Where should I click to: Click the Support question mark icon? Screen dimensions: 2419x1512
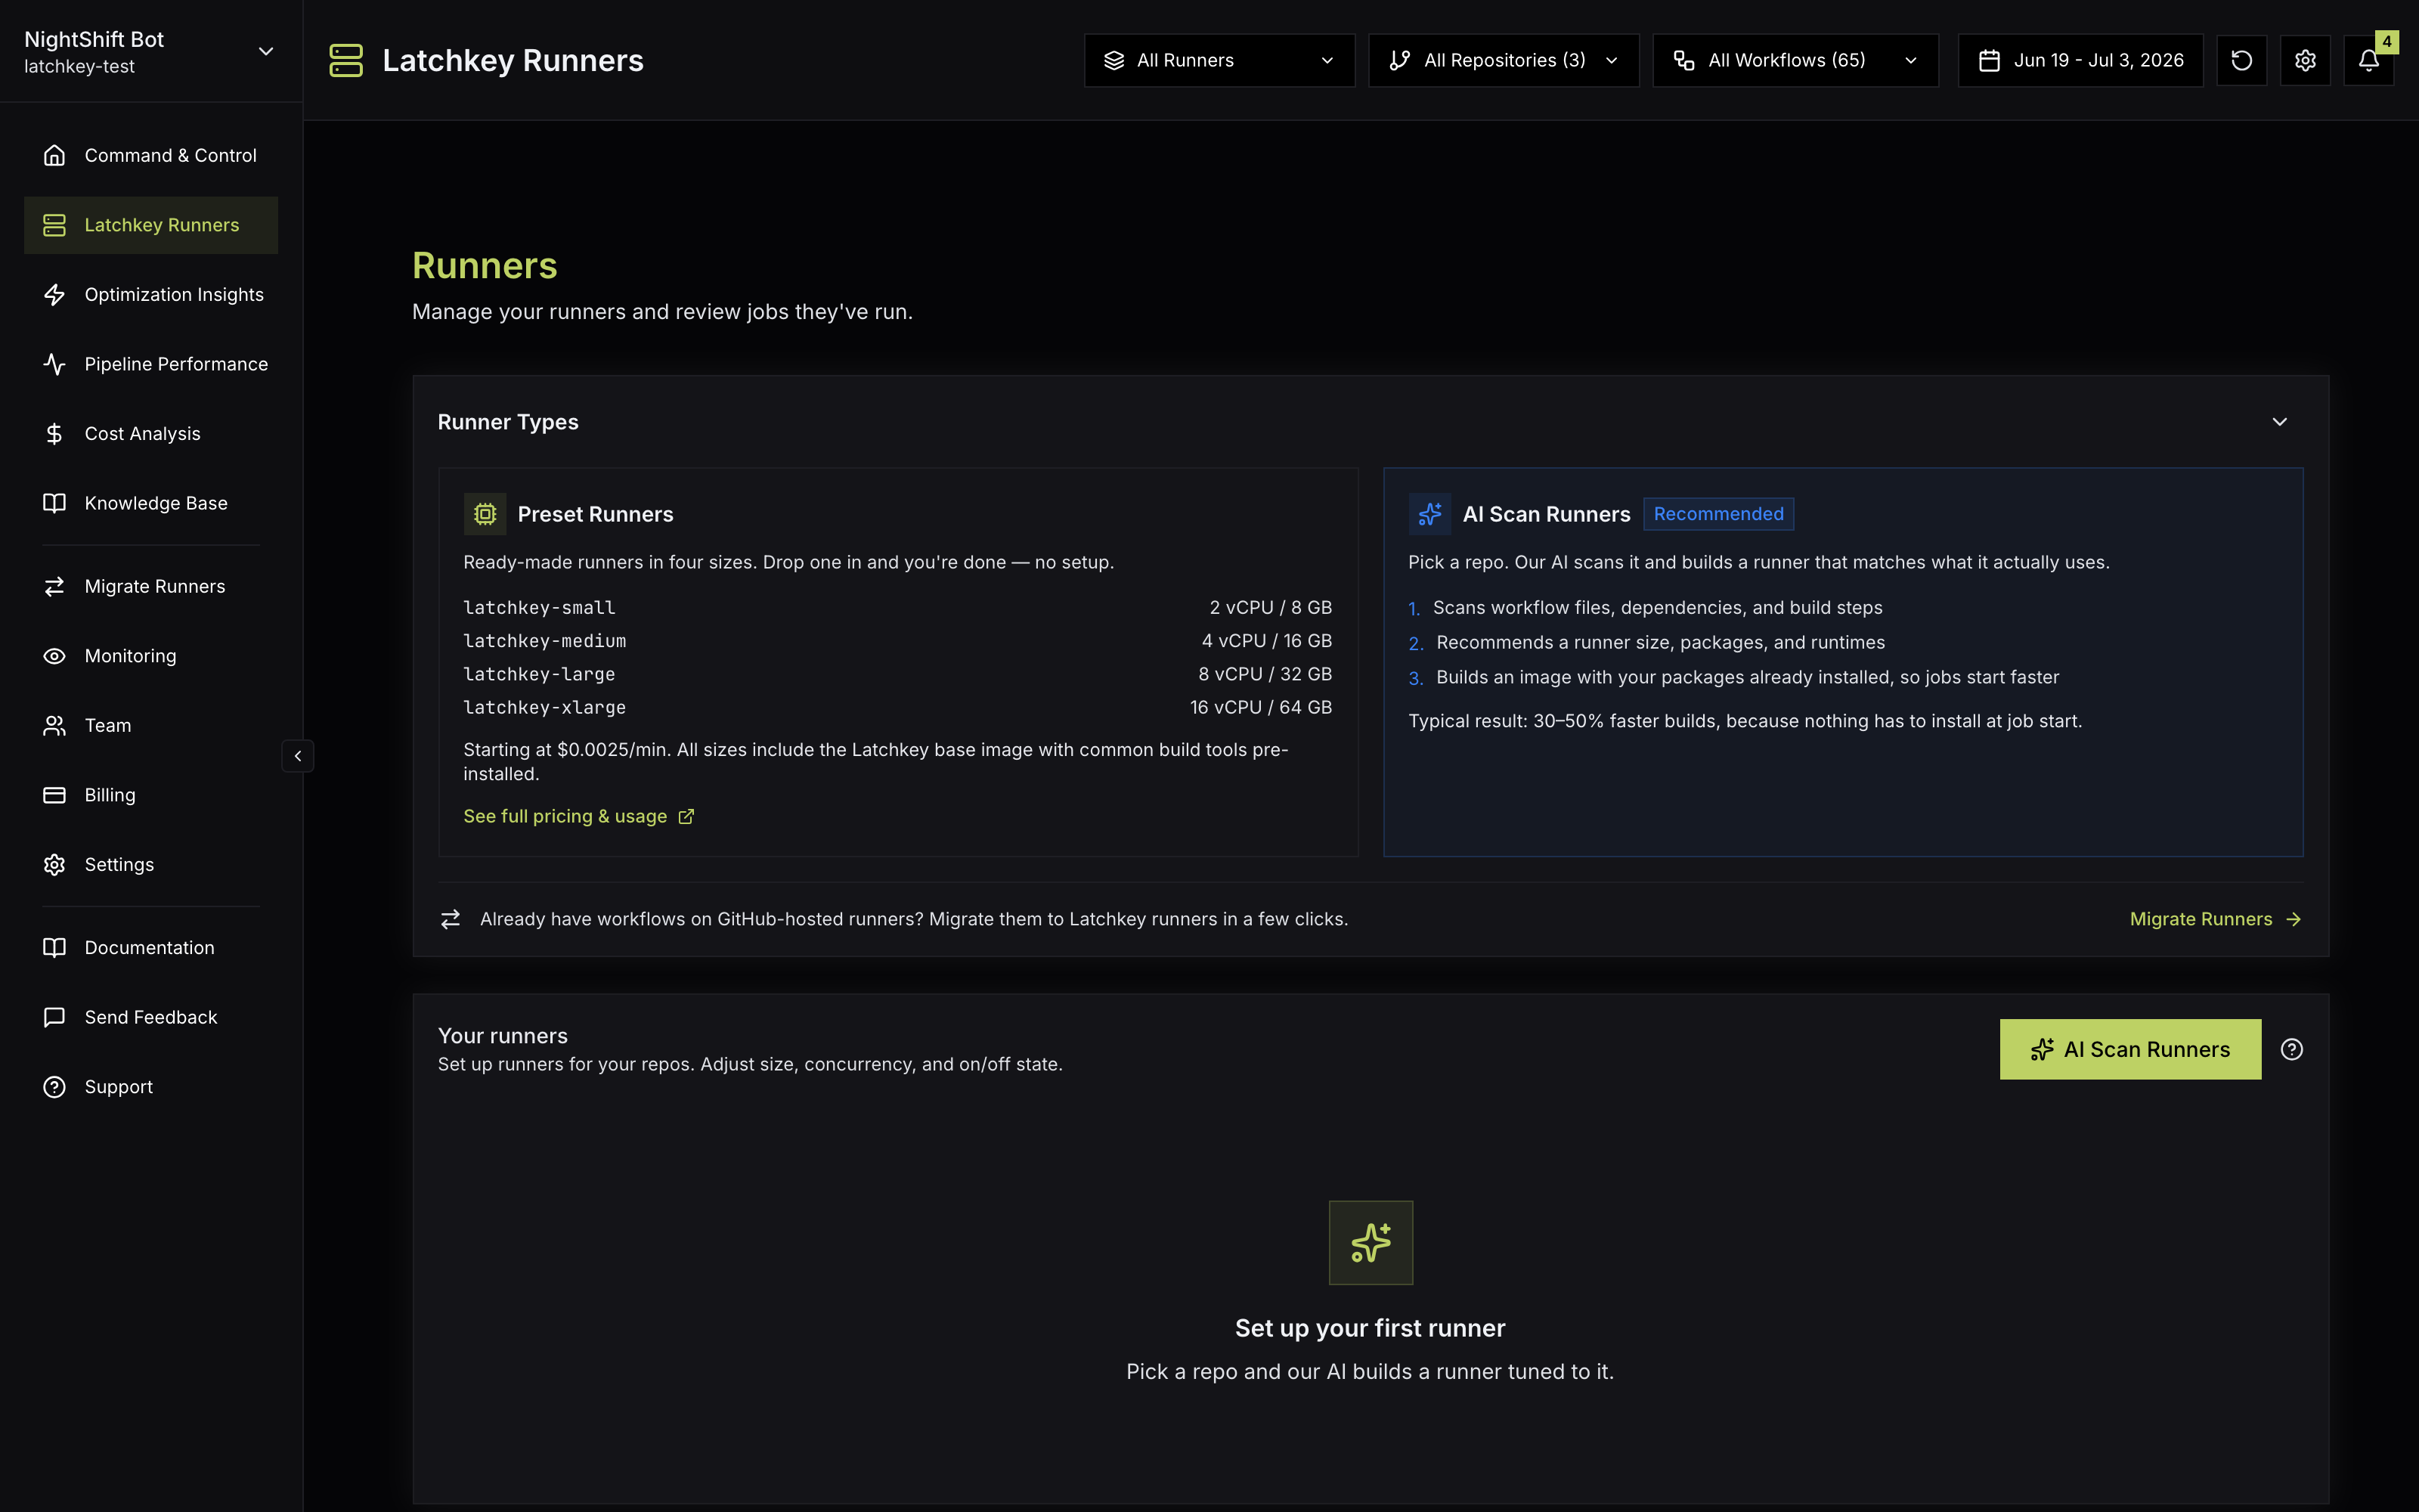pyautogui.click(x=54, y=1086)
